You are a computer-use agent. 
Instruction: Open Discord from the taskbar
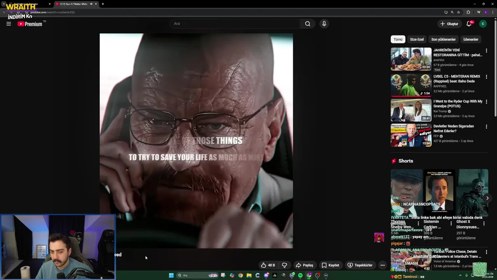click(266, 275)
